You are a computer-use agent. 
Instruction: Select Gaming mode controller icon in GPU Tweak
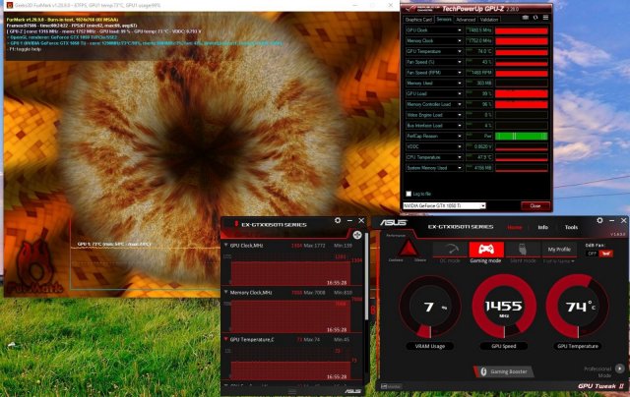pos(486,250)
